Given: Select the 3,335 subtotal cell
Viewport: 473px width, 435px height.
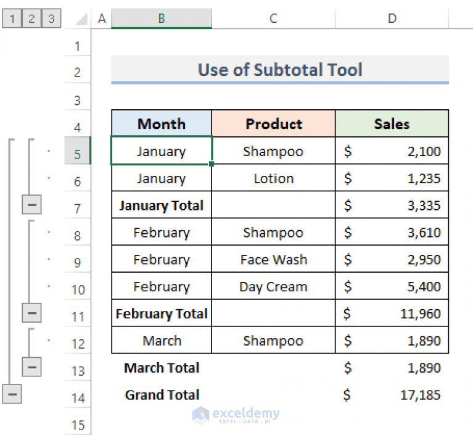Looking at the screenshot, I should [x=392, y=205].
